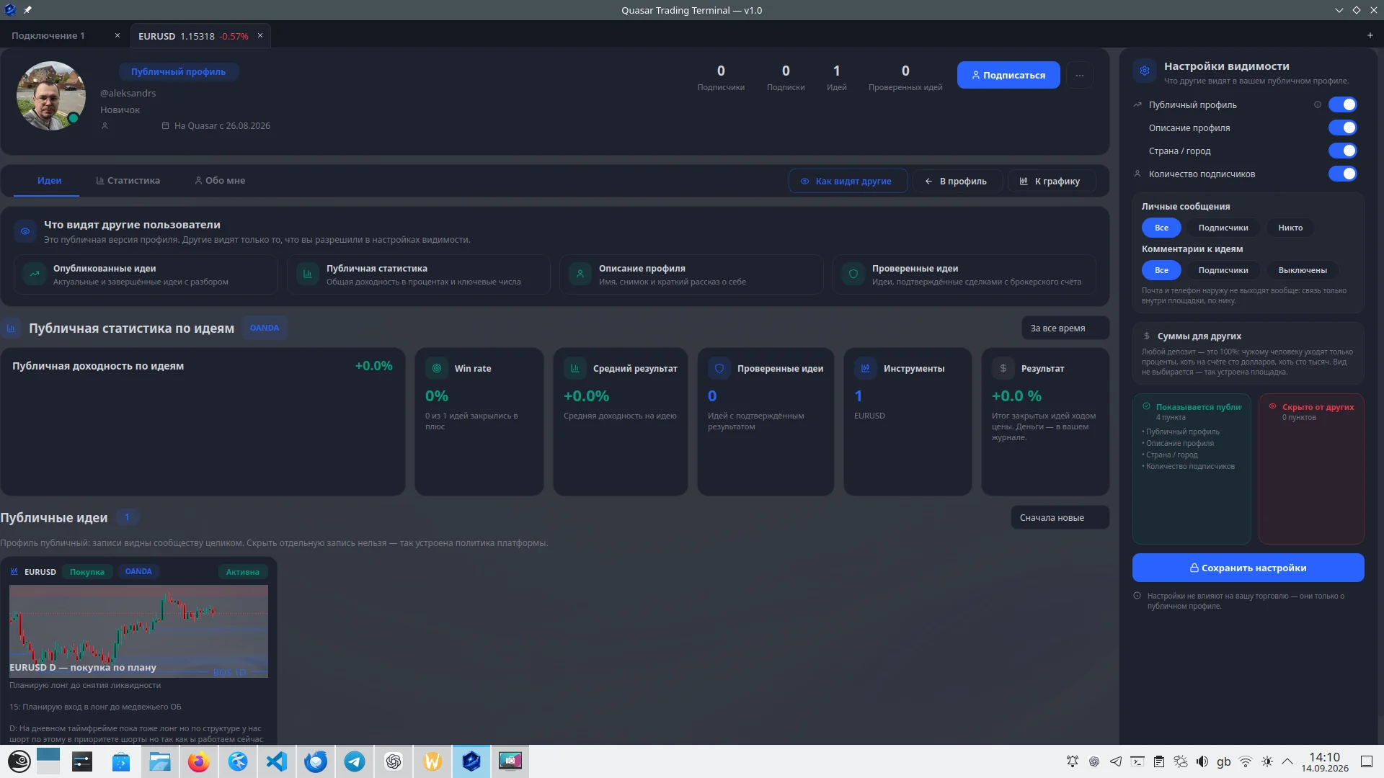Expand hidden system tray icons arrow
This screenshot has height=778, width=1384.
pyautogui.click(x=1287, y=761)
